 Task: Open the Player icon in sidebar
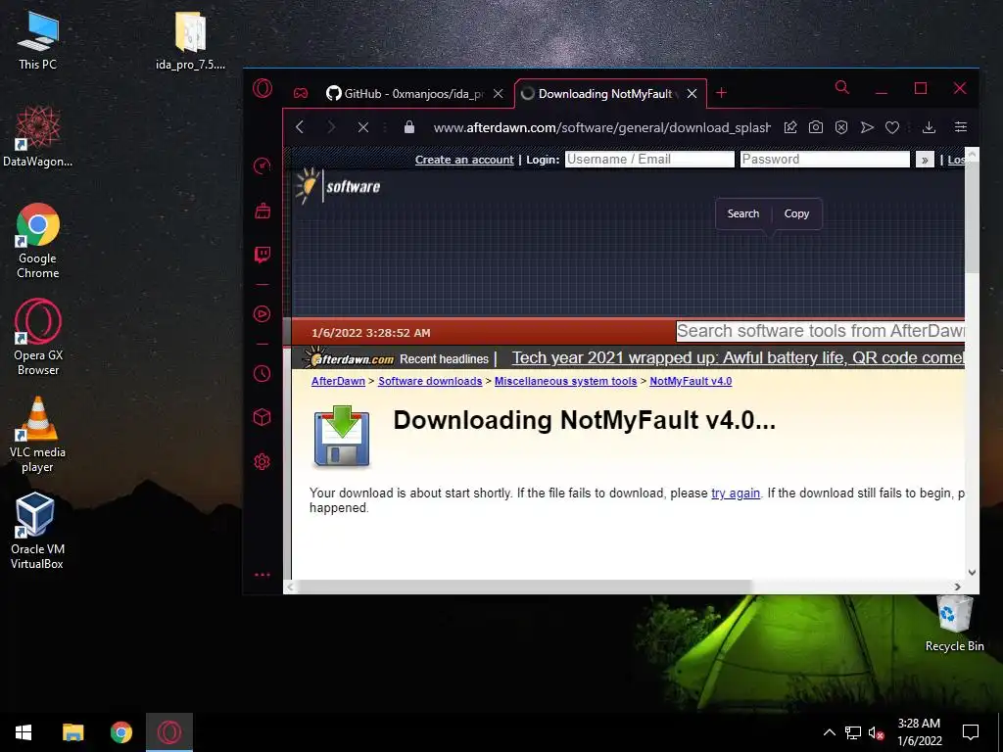tap(263, 314)
